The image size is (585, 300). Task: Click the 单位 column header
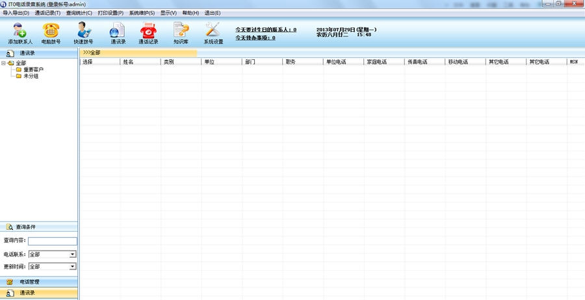(x=222, y=62)
